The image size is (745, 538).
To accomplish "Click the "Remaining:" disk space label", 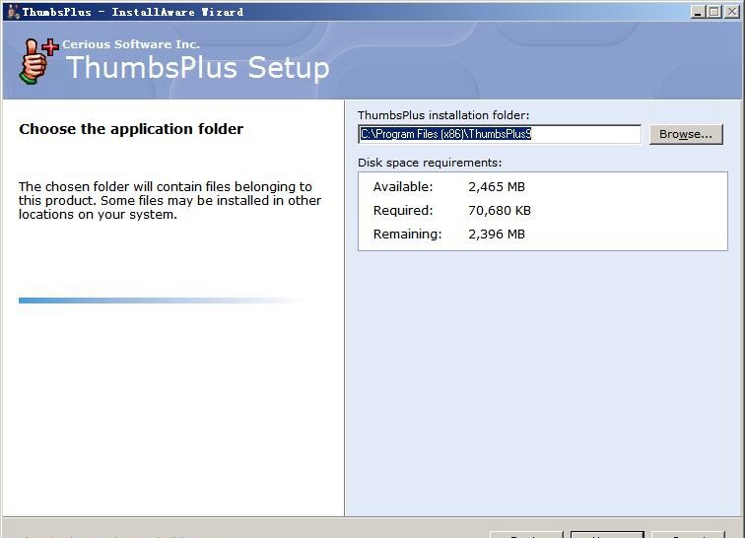I will pos(407,234).
